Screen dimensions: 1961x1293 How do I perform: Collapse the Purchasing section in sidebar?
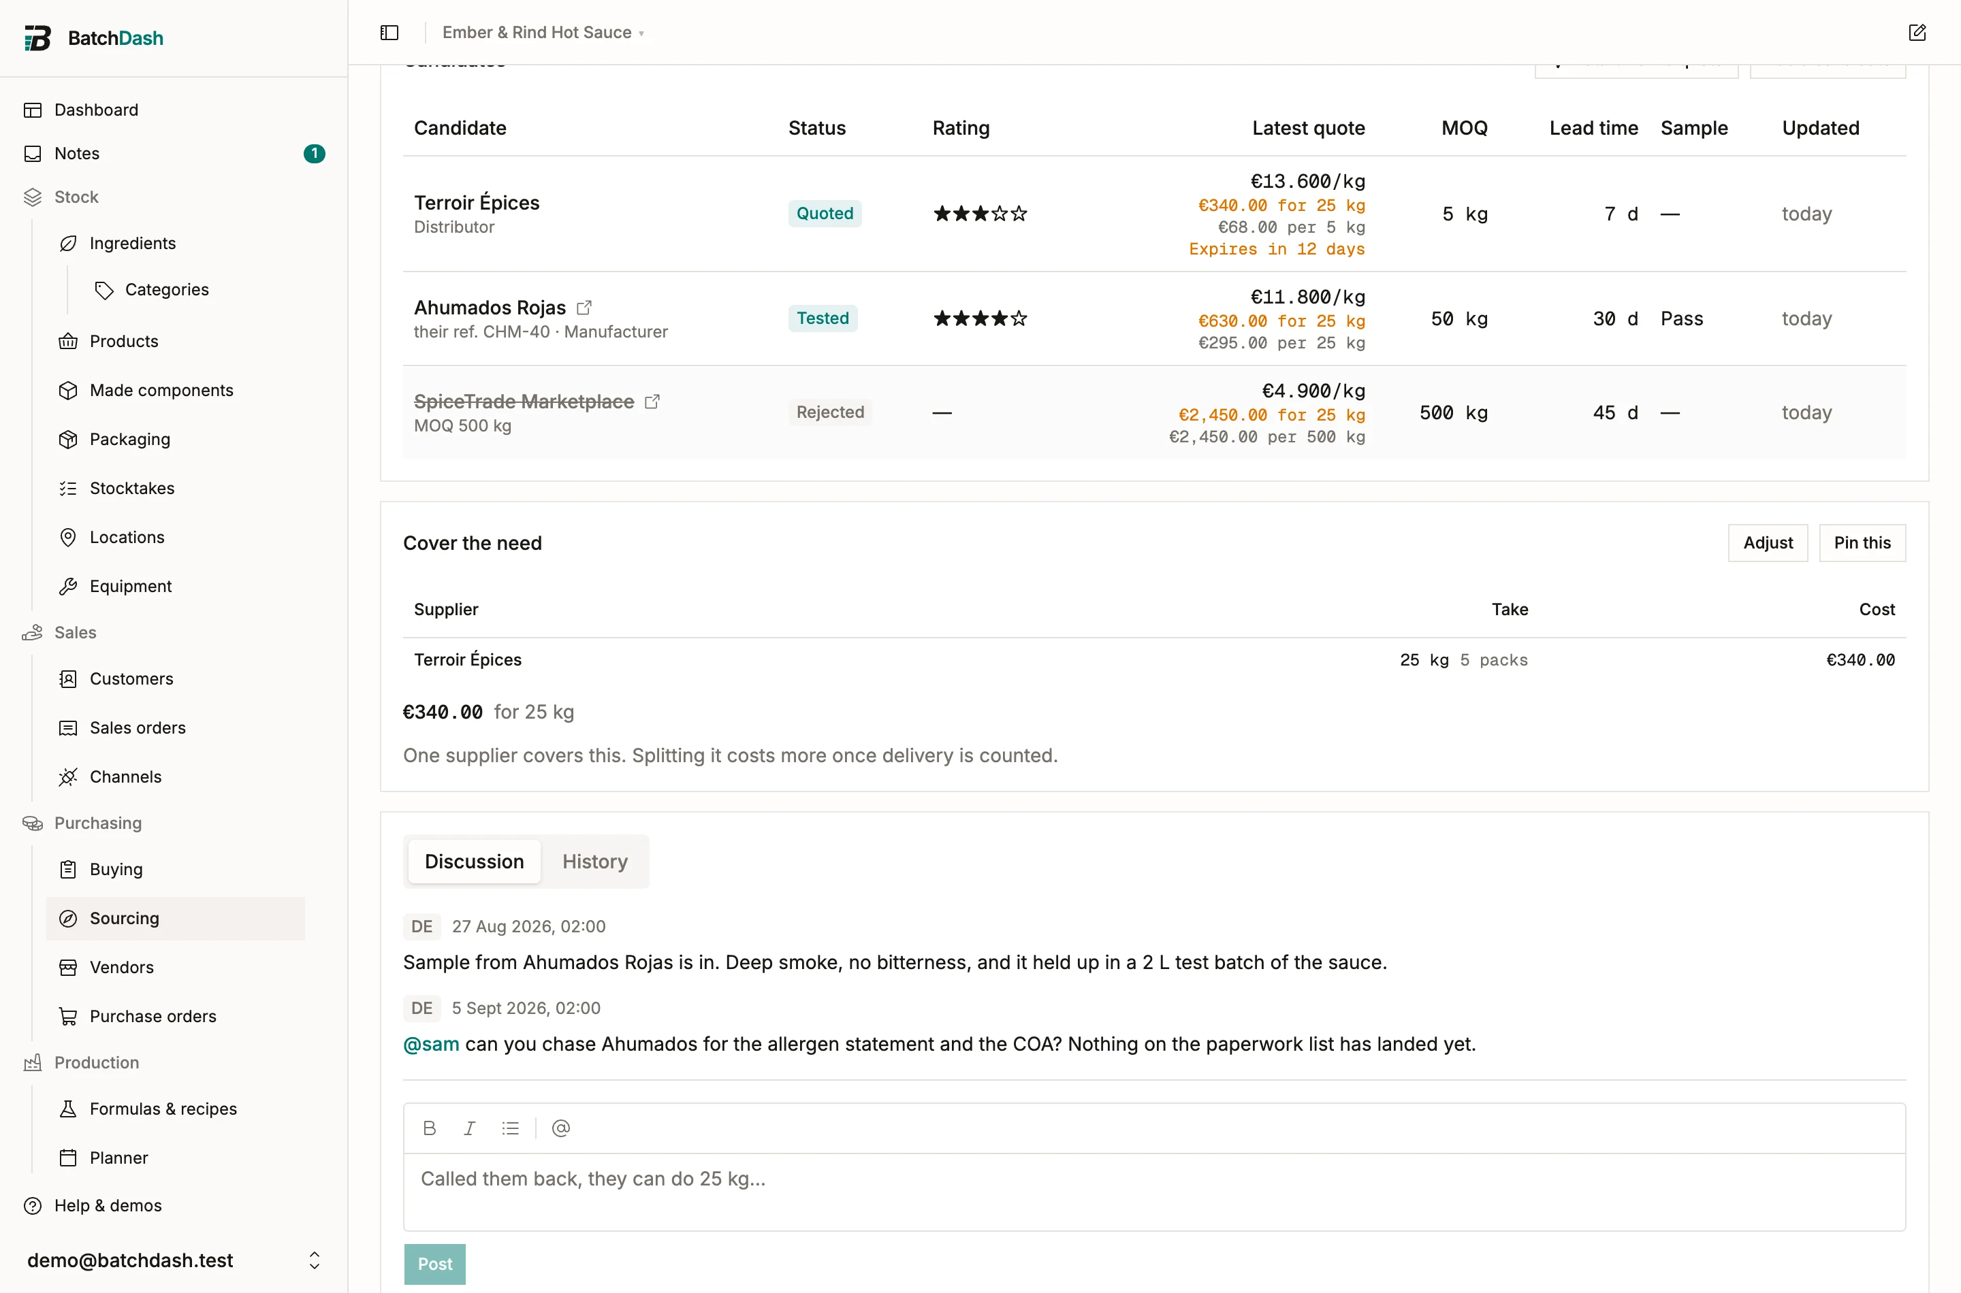(x=97, y=823)
